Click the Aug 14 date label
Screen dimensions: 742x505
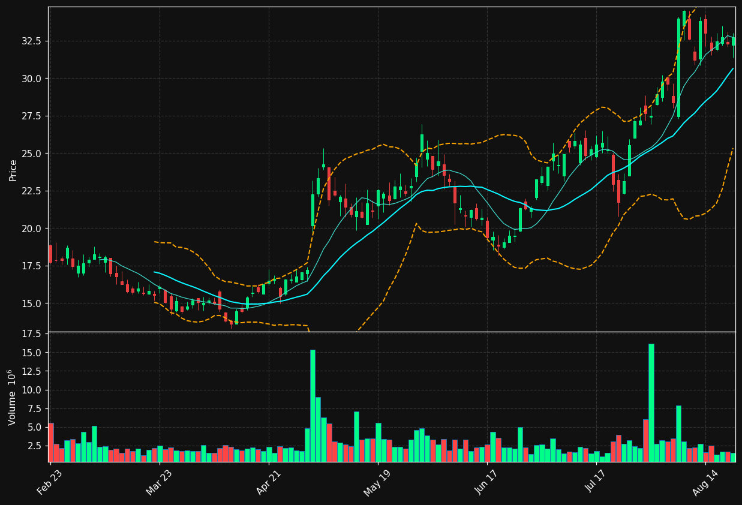pos(704,483)
